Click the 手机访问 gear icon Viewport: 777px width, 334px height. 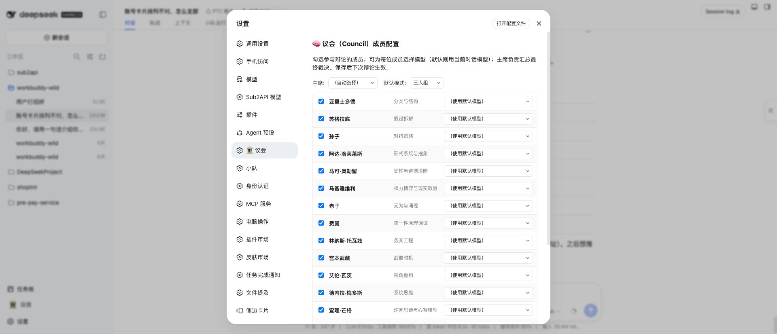coord(240,61)
